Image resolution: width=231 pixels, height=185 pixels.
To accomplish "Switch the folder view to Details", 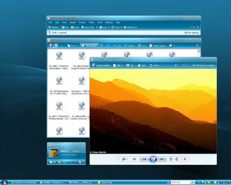I will pyautogui.click(x=130, y=46).
